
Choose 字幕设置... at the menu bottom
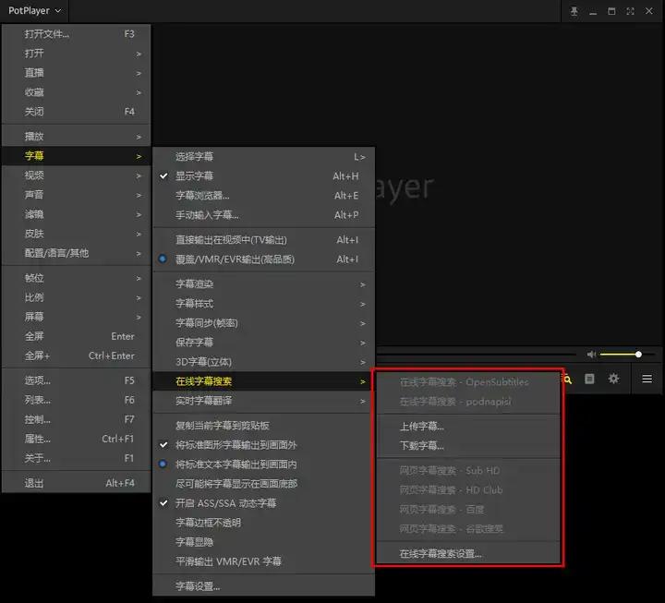198,585
